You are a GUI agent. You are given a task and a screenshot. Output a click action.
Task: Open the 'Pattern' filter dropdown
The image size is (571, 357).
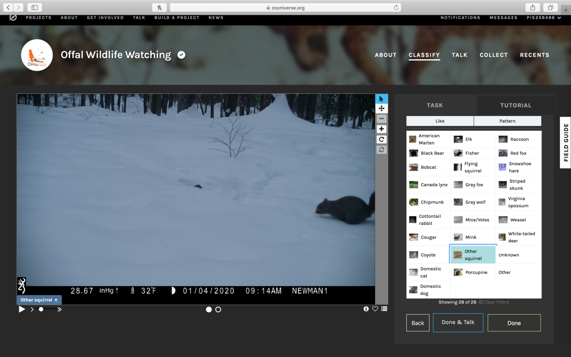507,121
